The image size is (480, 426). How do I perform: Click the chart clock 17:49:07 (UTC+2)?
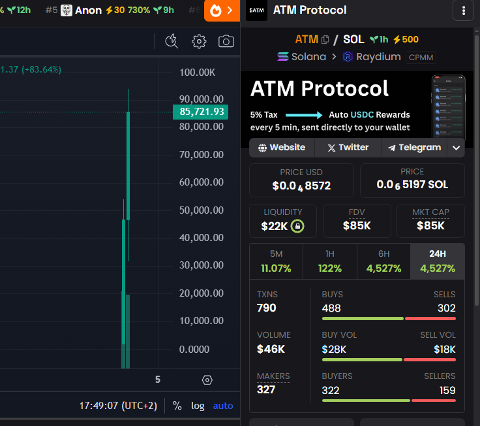coord(118,406)
